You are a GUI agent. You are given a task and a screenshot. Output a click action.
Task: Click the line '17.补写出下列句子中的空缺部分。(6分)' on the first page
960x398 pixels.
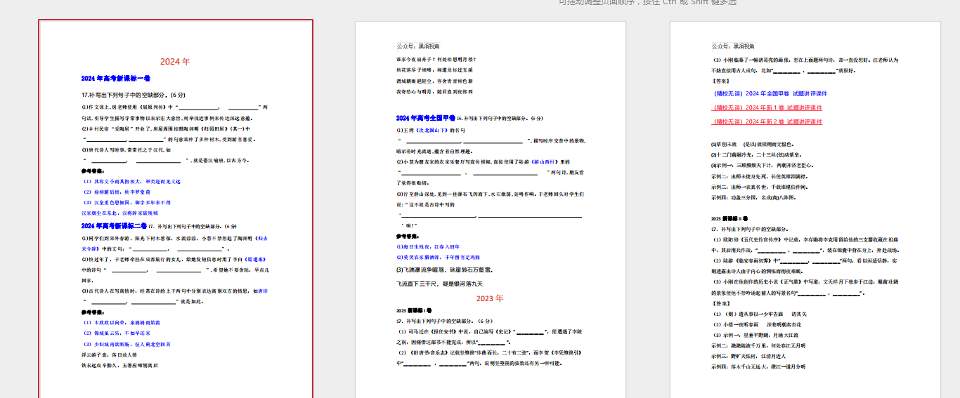coord(134,95)
